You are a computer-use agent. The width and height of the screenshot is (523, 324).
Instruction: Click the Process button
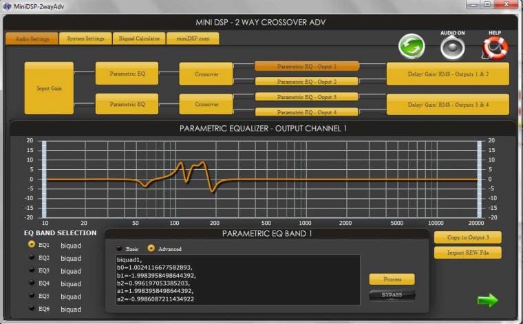pyautogui.click(x=392, y=279)
